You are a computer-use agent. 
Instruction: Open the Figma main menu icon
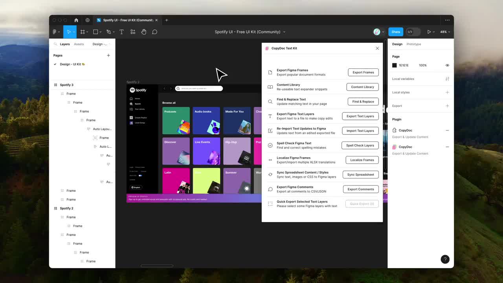click(55, 32)
